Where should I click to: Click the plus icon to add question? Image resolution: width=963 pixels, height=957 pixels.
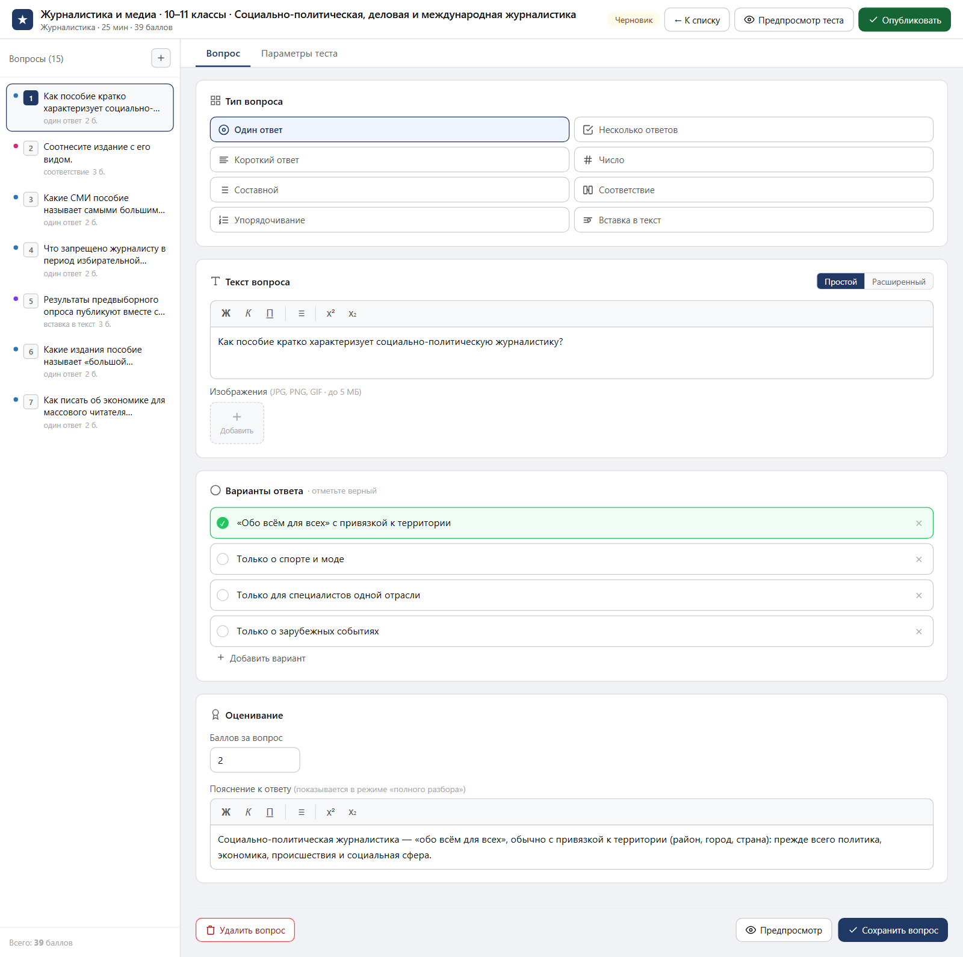tap(161, 58)
